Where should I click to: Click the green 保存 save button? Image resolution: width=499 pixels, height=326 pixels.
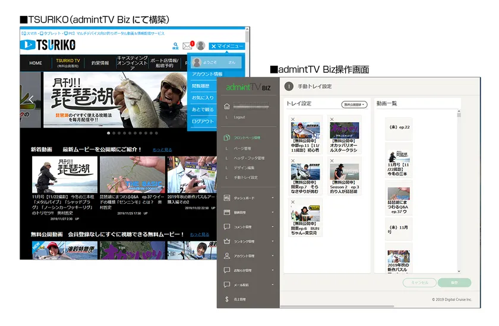click(x=454, y=283)
